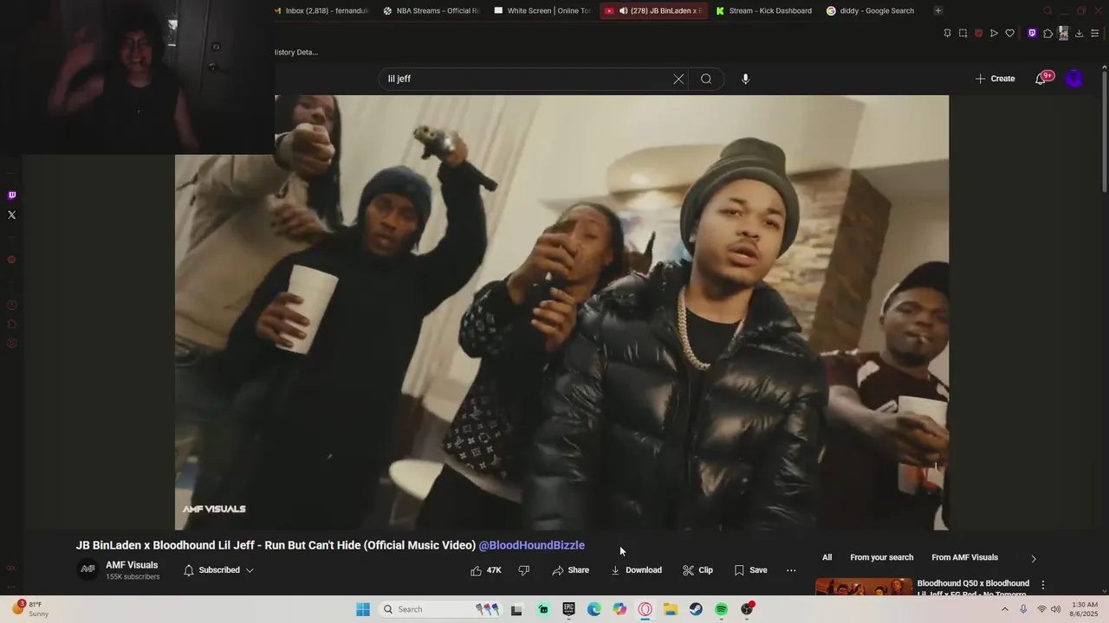
Task: Open Opera tab search magnifier icon
Action: coord(1047,10)
